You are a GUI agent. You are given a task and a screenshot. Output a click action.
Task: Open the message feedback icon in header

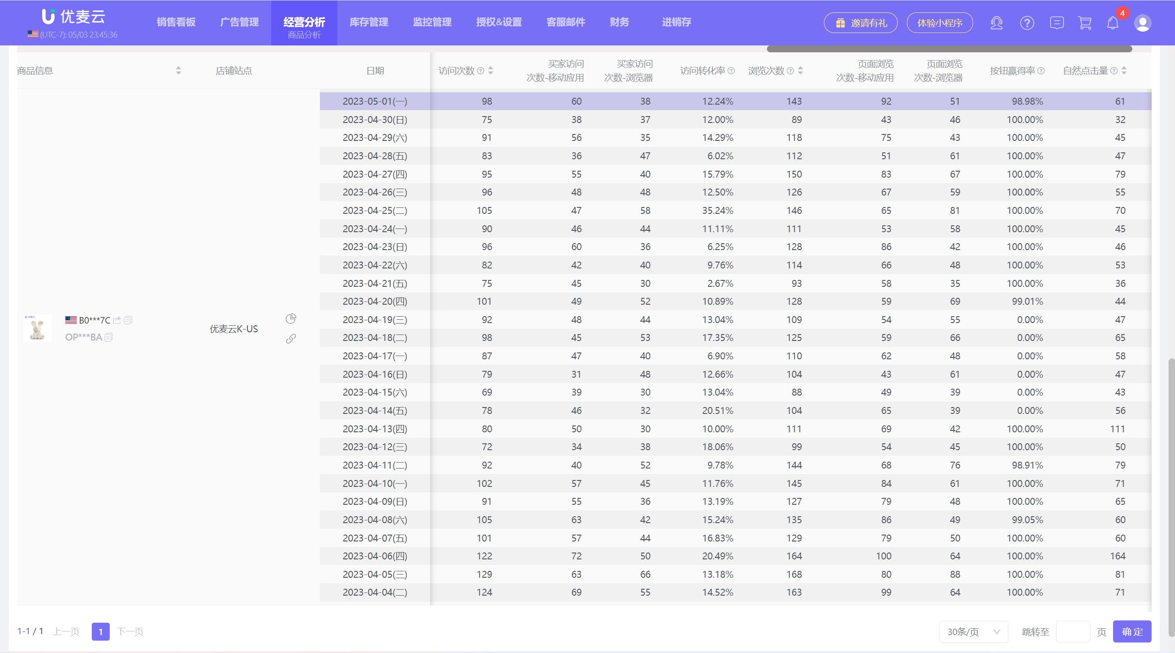[x=1057, y=23]
